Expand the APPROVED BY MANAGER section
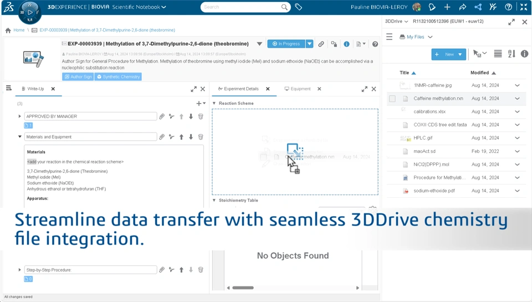This screenshot has width=532, height=302. [x=19, y=116]
